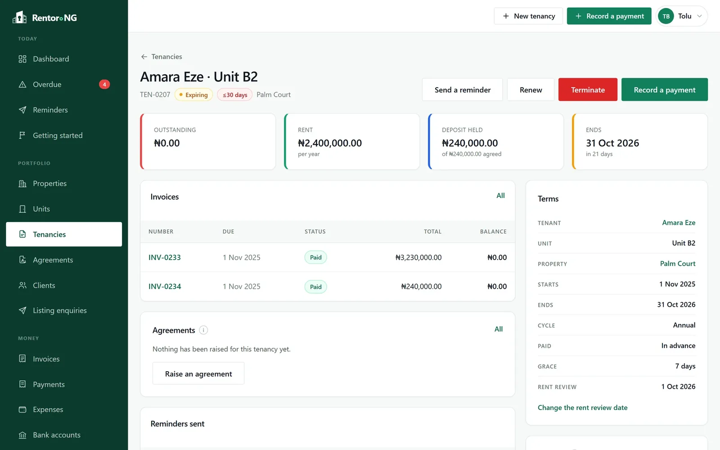This screenshot has width=720, height=450.
Task: Click the Listing enquiries send icon
Action: pos(22,310)
